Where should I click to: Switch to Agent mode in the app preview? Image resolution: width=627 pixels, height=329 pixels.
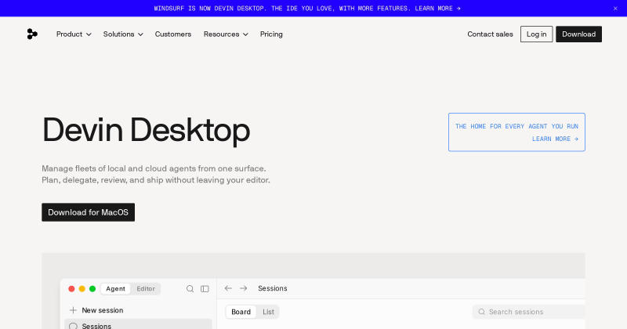115,288
